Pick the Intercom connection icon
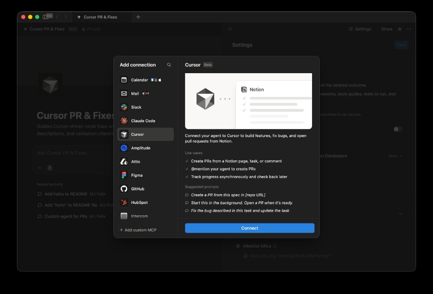This screenshot has height=294, width=433. [124, 216]
